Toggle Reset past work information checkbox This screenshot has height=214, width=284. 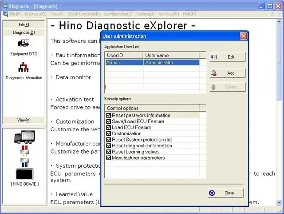click(108, 115)
